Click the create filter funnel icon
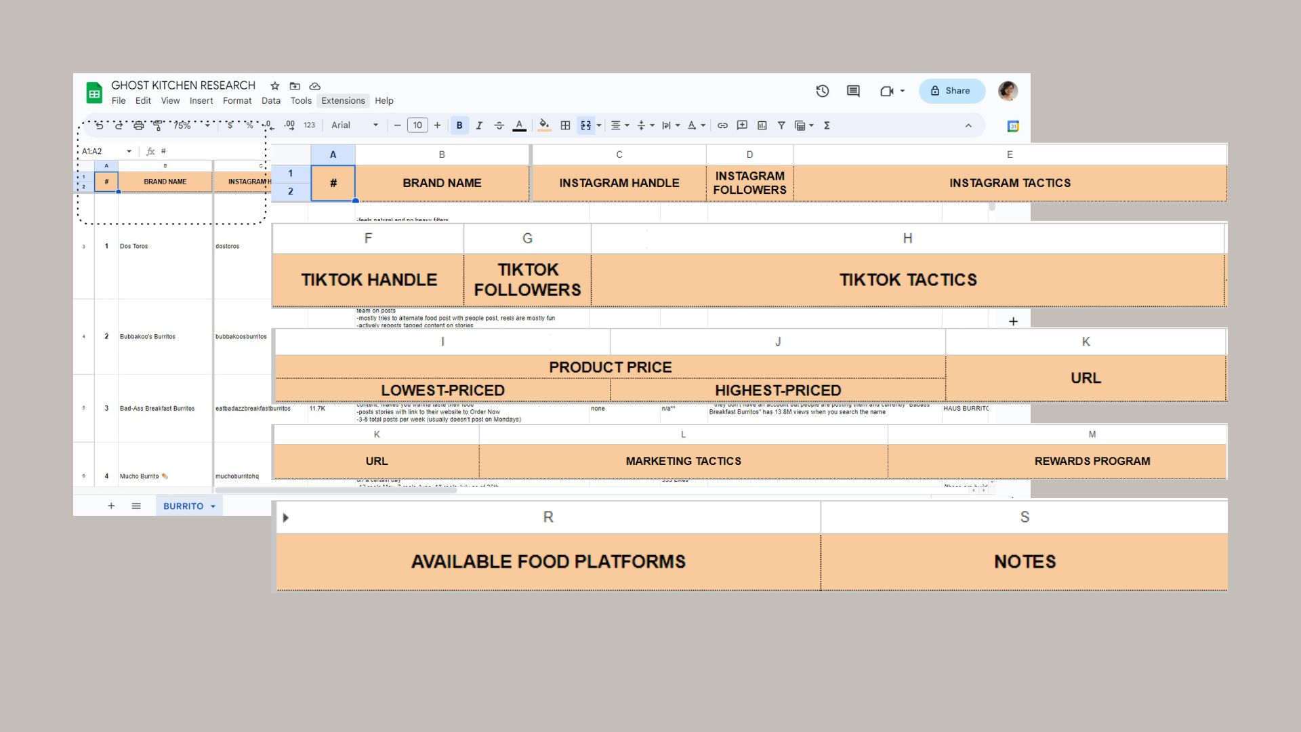 pos(781,125)
